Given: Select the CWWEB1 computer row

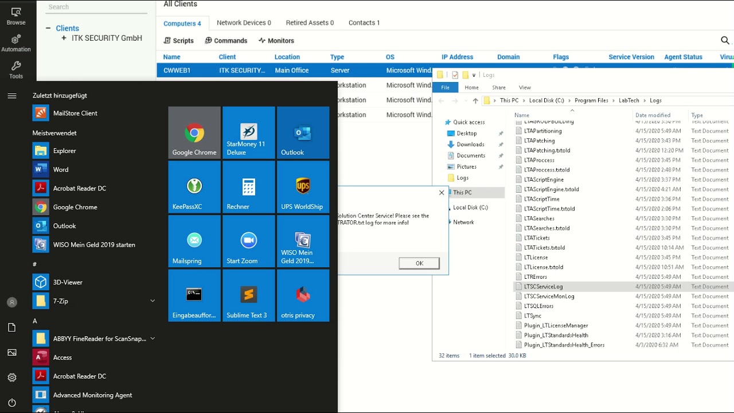Looking at the screenshot, I should (x=445, y=70).
